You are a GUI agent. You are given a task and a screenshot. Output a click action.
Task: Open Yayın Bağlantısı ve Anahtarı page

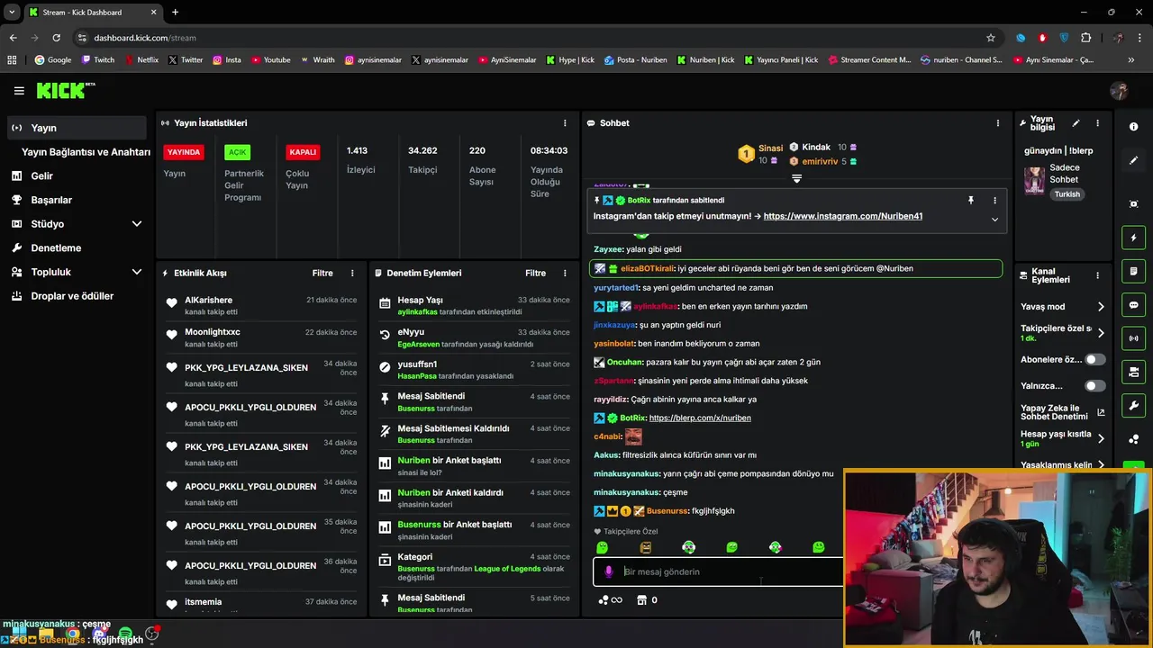click(x=86, y=152)
